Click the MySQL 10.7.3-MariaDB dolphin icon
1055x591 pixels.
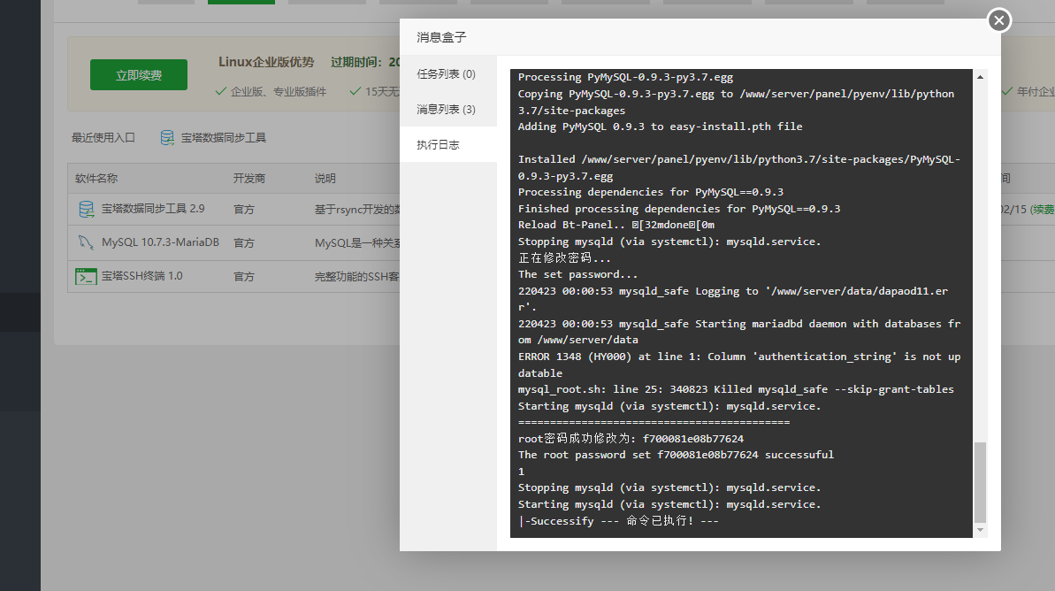coord(86,242)
